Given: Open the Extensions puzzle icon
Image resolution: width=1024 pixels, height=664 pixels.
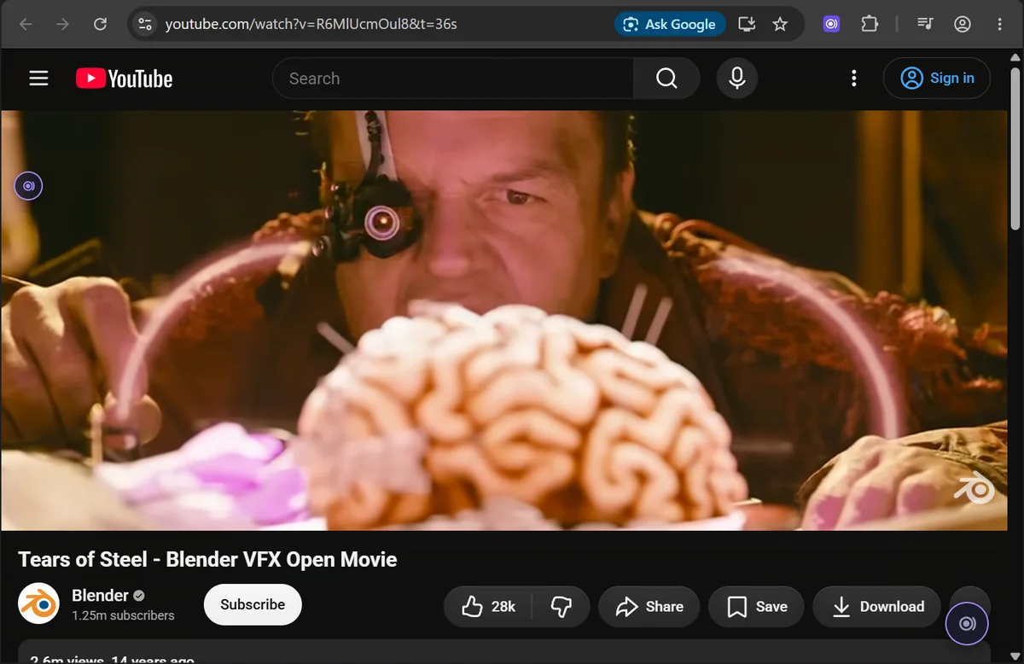Looking at the screenshot, I should [870, 24].
